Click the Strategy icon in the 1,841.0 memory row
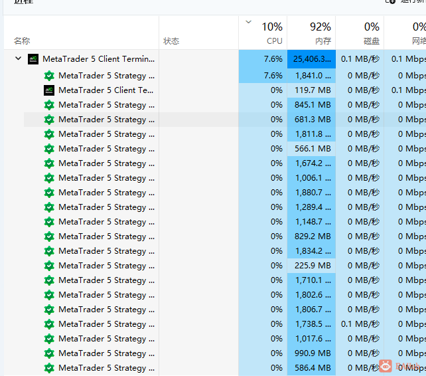This screenshot has width=426, height=376. tap(49, 75)
